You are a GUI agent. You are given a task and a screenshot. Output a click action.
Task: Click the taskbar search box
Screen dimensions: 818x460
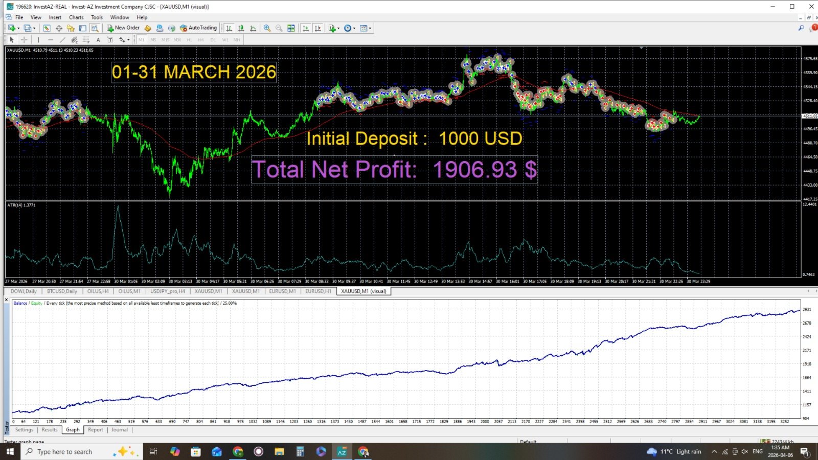click(x=82, y=451)
